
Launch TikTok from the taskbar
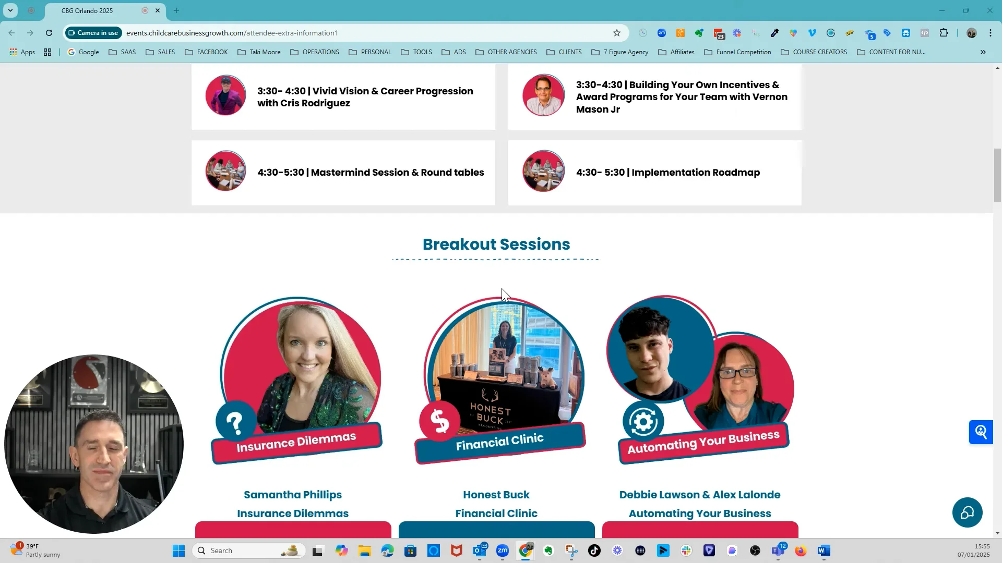(x=594, y=550)
